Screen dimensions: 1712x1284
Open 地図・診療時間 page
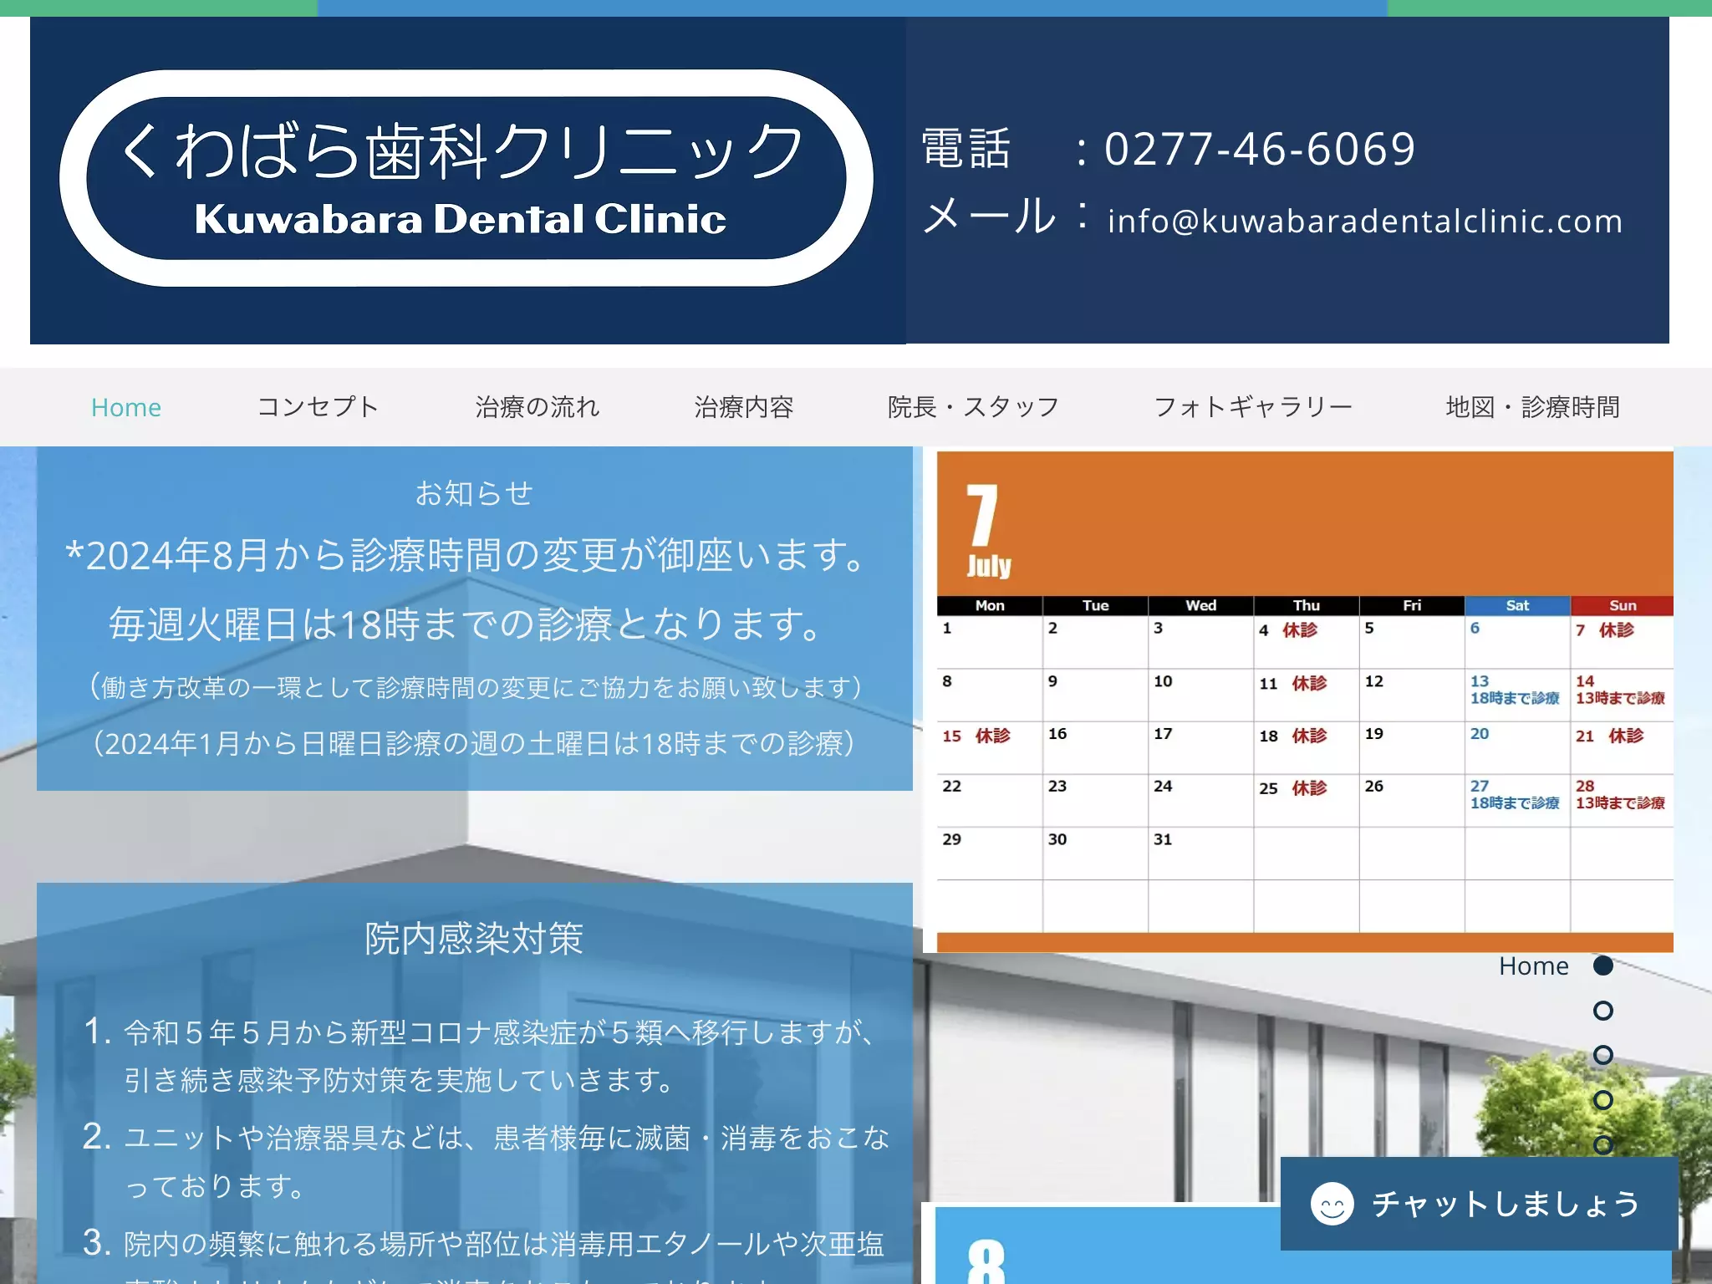(x=1533, y=407)
